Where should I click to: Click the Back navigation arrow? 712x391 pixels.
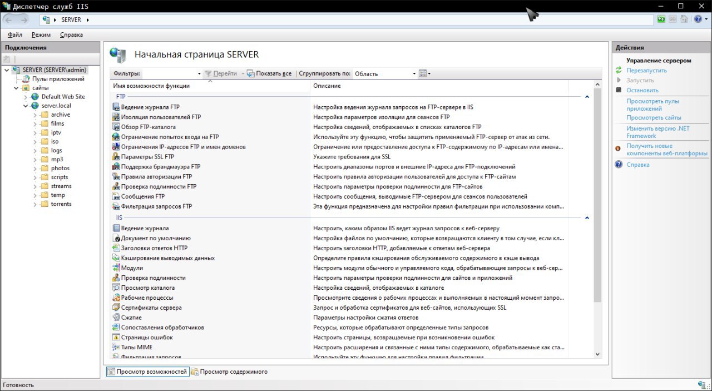(x=9, y=19)
